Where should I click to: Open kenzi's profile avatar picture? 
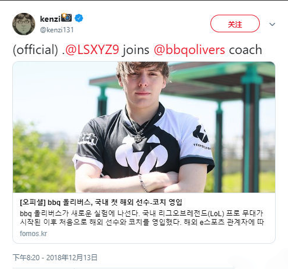click(24, 24)
